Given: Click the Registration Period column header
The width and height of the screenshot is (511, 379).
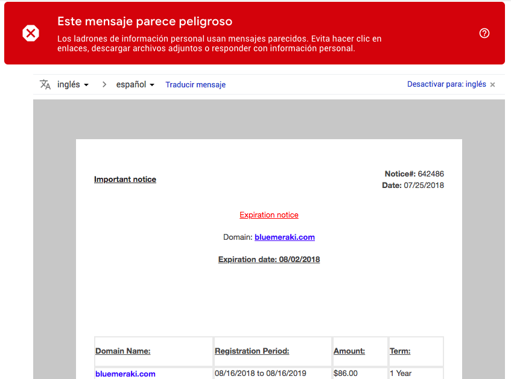Looking at the screenshot, I should coord(252,351).
